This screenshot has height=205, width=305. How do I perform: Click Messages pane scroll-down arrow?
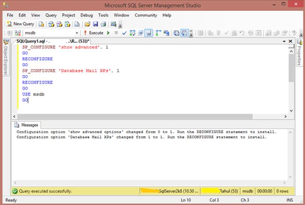coord(290,177)
